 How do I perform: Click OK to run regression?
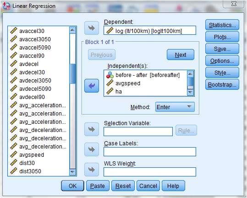point(72,186)
